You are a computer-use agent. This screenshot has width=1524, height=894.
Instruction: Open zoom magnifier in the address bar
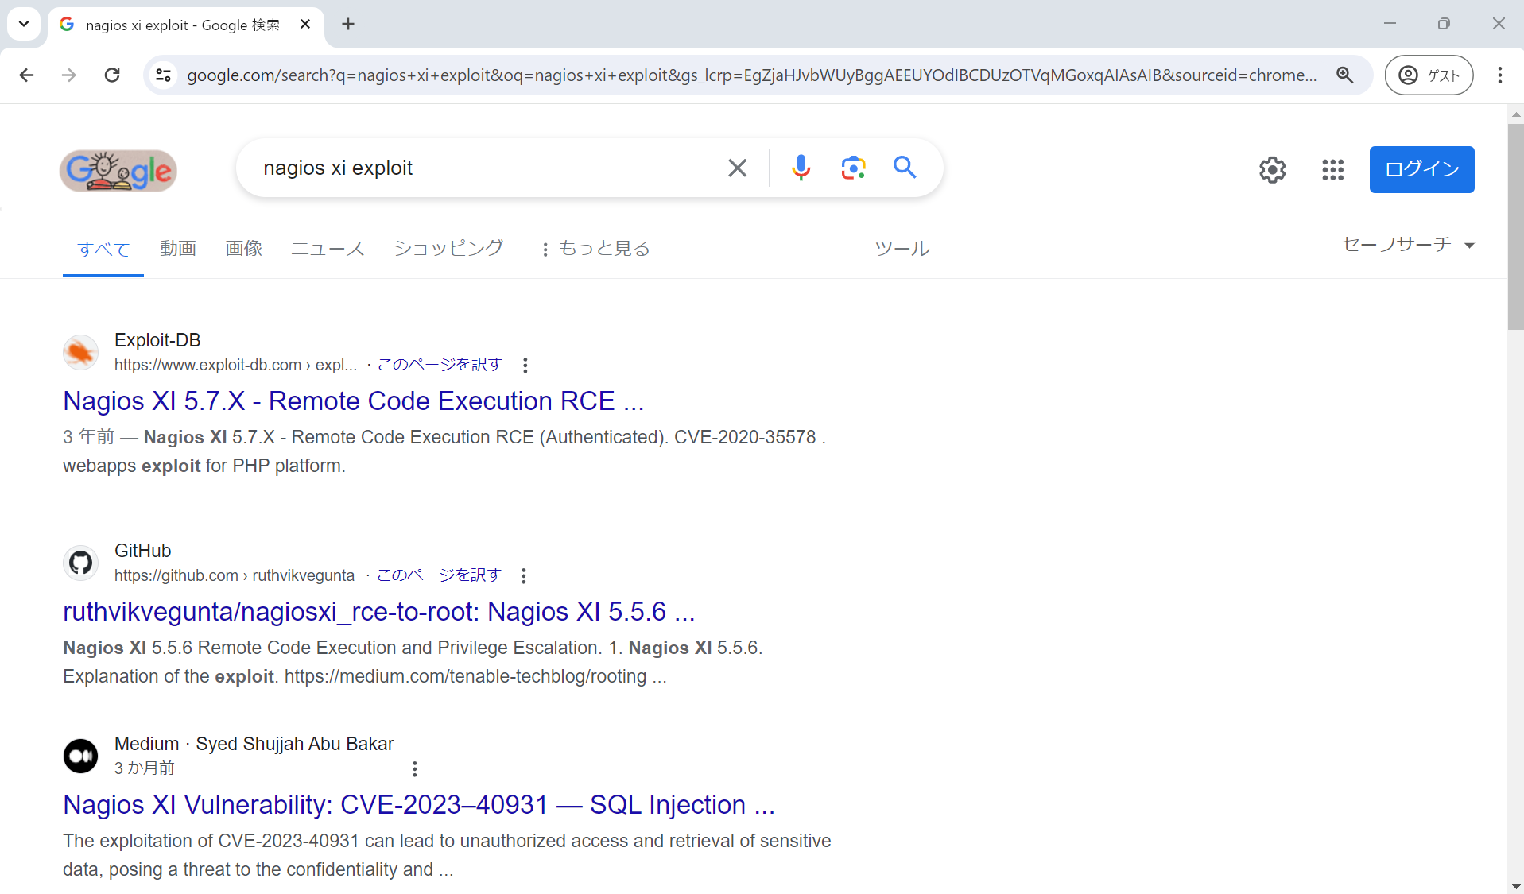click(1345, 75)
